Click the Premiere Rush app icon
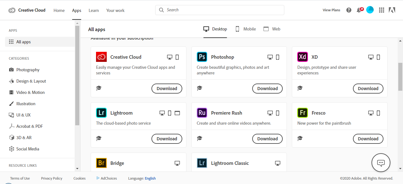This screenshot has height=184, width=403. click(202, 113)
